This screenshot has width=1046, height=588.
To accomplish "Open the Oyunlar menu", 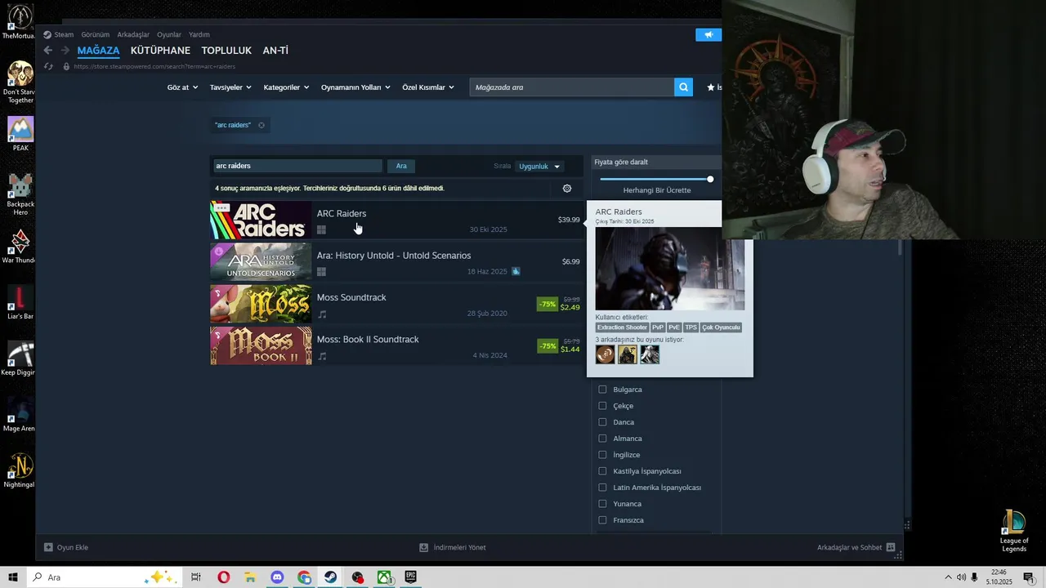I will 169,34.
